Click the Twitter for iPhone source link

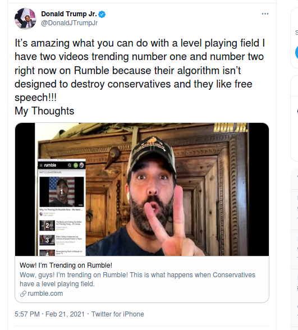118,314
